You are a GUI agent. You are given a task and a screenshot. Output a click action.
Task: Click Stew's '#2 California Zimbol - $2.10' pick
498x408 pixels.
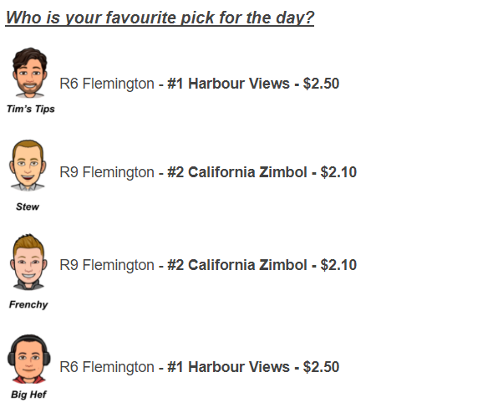pos(262,172)
